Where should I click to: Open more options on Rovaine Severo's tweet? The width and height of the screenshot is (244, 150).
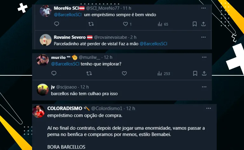coord(203,37)
